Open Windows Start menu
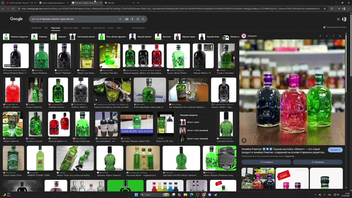The width and height of the screenshot is (352, 198). (x=136, y=195)
